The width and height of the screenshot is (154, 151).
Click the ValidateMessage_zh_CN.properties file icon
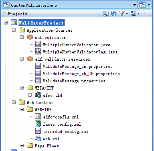click(38, 73)
